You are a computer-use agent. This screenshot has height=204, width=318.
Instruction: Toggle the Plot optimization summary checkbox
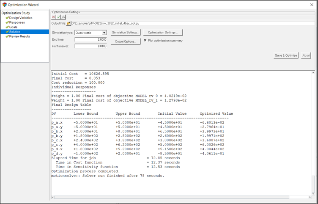(x=145, y=41)
